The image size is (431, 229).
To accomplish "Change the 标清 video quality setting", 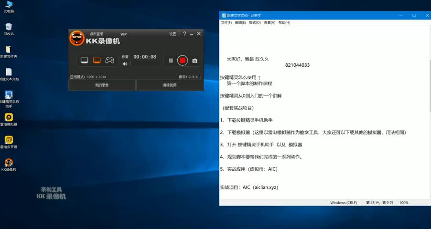I will coord(125,57).
